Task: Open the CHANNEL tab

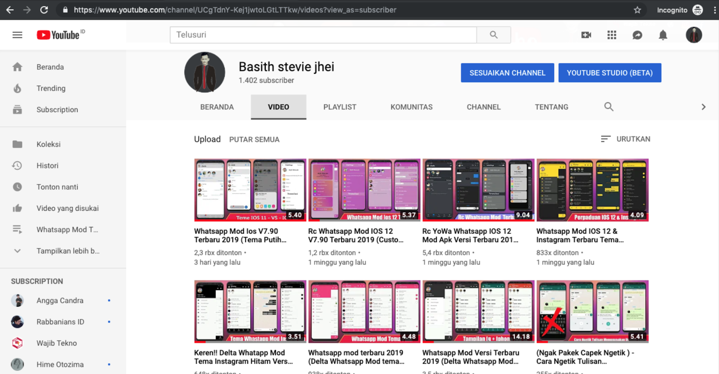Action: (483, 107)
